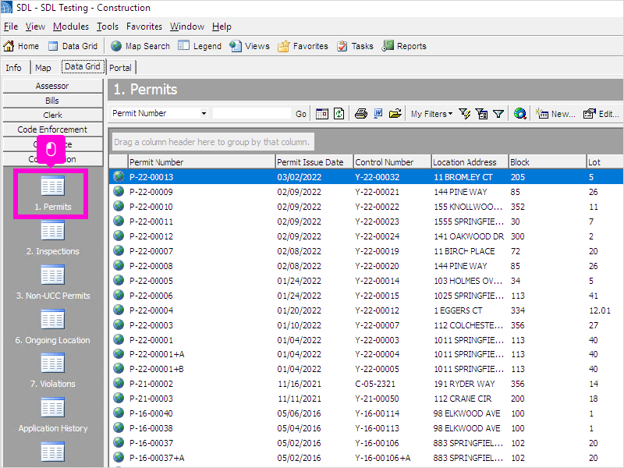Viewport: 624px width, 468px height.
Task: Click the filter with lightning bolt icon
Action: (464, 114)
